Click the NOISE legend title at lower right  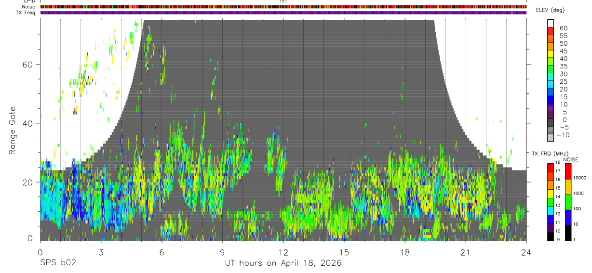(x=570, y=159)
